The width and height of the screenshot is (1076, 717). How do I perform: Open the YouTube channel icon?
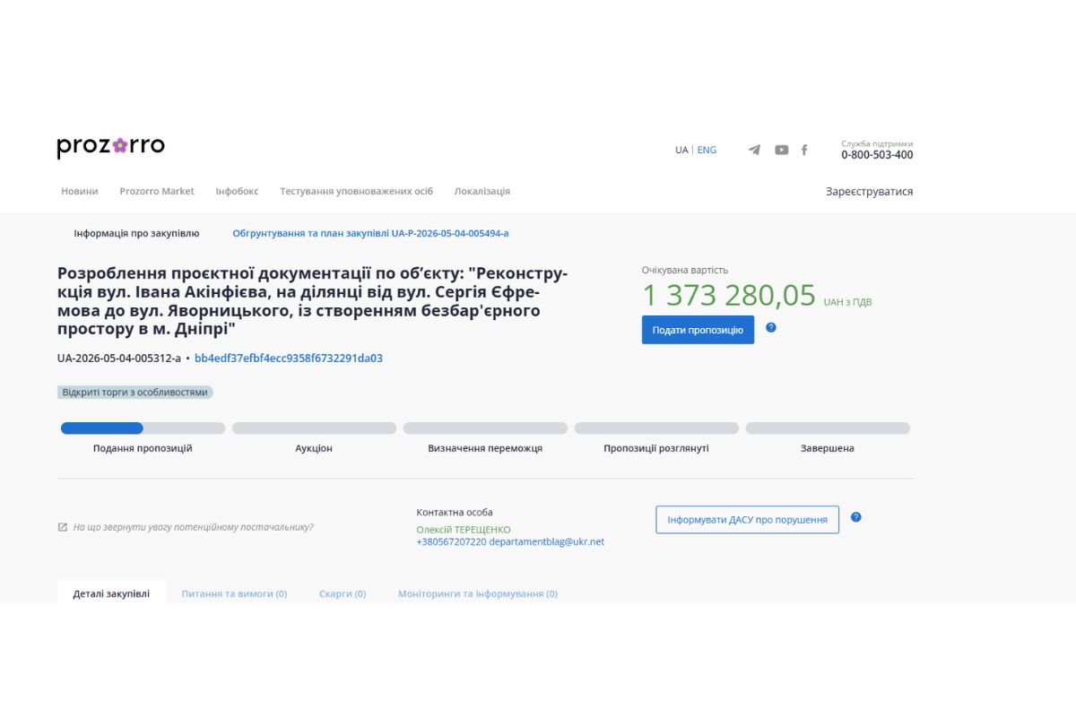pyautogui.click(x=782, y=150)
